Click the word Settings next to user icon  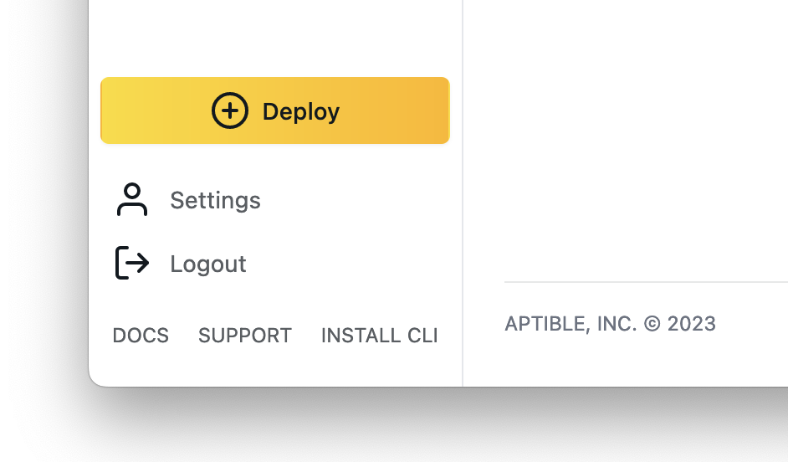point(215,201)
